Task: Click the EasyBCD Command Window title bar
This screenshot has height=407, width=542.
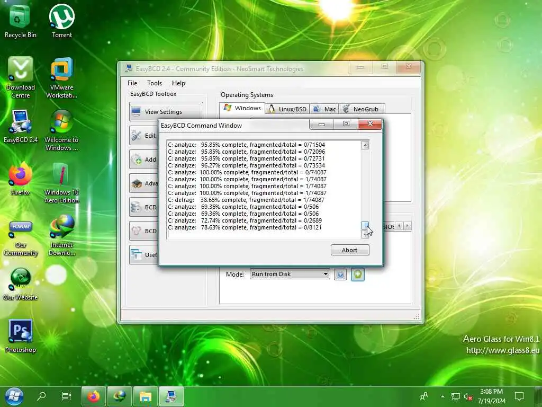Action: [x=233, y=125]
